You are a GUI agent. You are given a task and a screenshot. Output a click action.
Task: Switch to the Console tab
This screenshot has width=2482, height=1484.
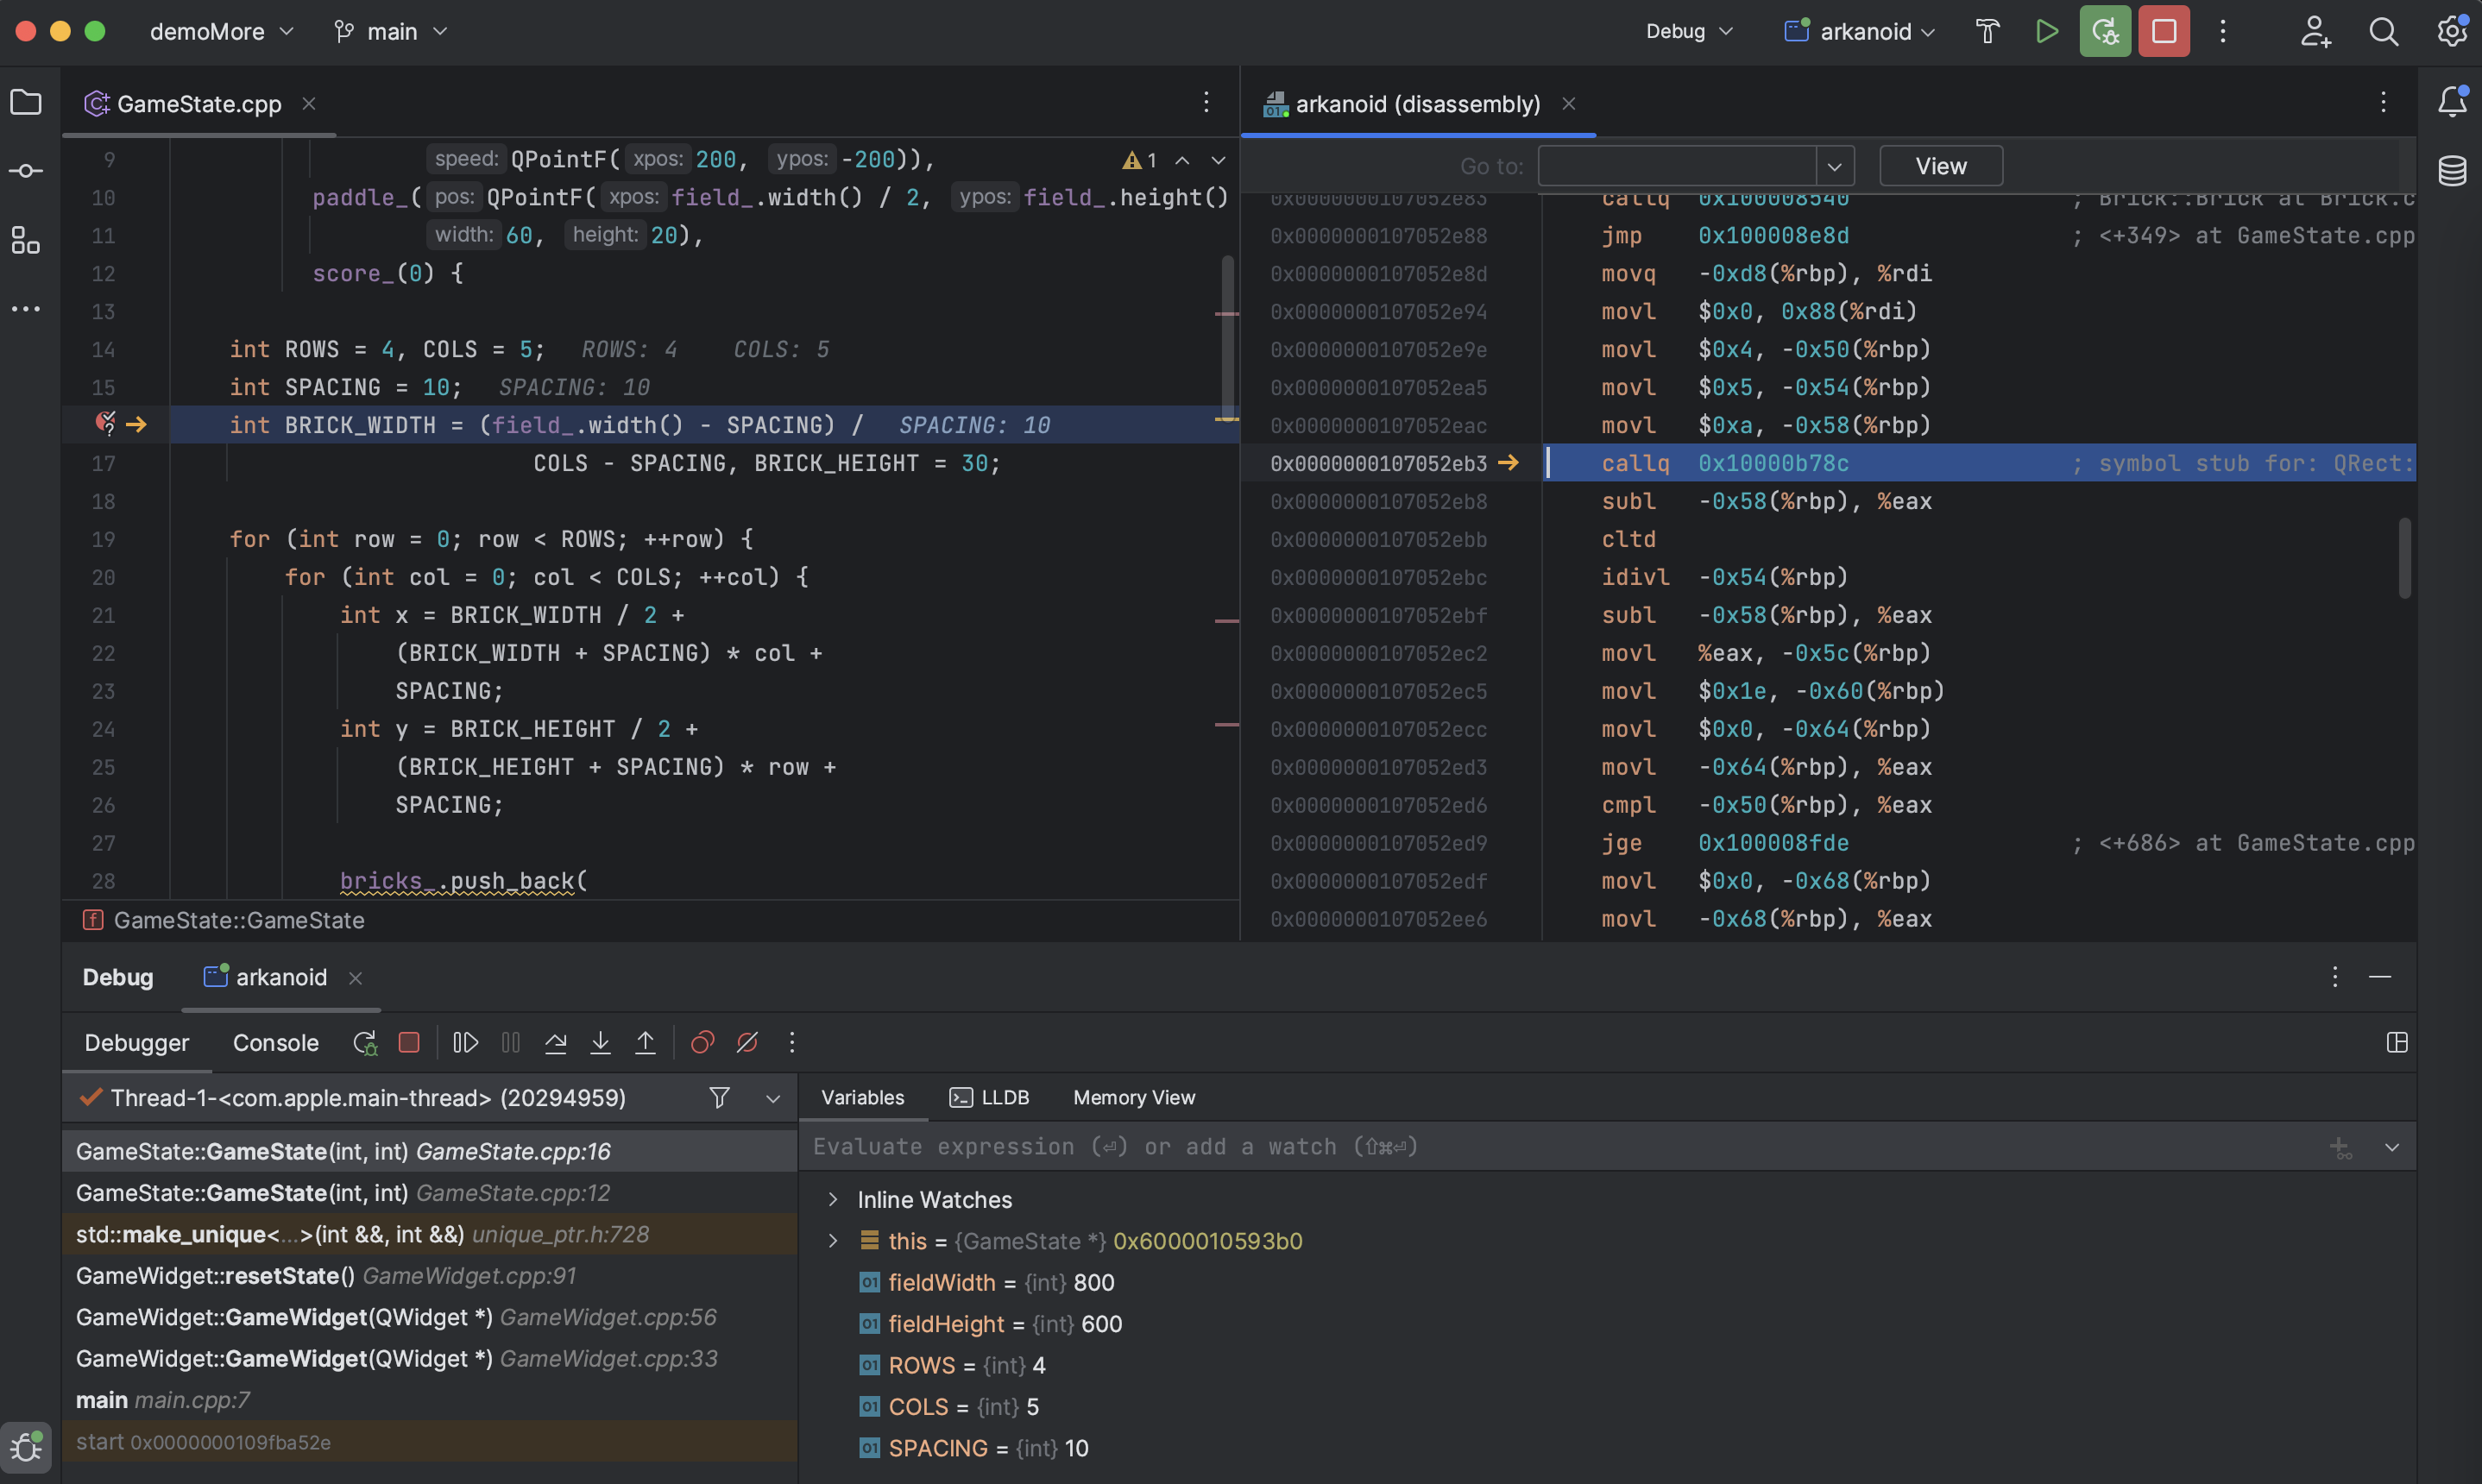coord(275,1043)
